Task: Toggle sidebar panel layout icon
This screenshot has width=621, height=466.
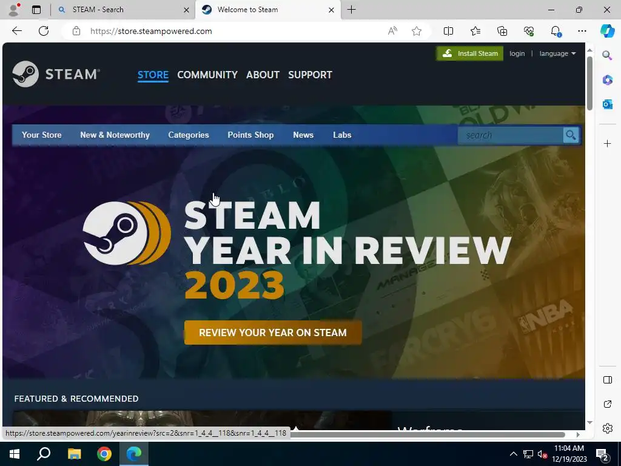Action: tap(607, 380)
